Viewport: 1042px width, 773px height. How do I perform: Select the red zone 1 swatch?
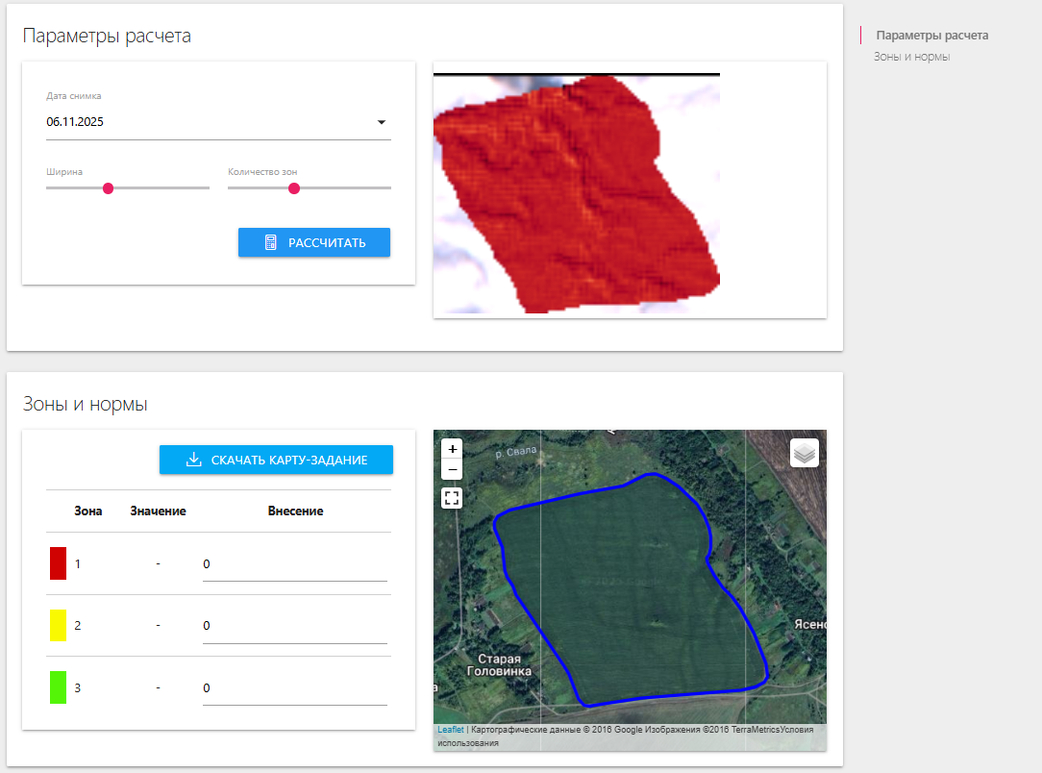pos(58,563)
